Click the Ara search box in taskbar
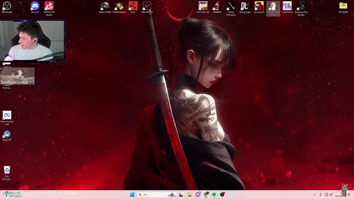354x199 pixels. point(157,195)
